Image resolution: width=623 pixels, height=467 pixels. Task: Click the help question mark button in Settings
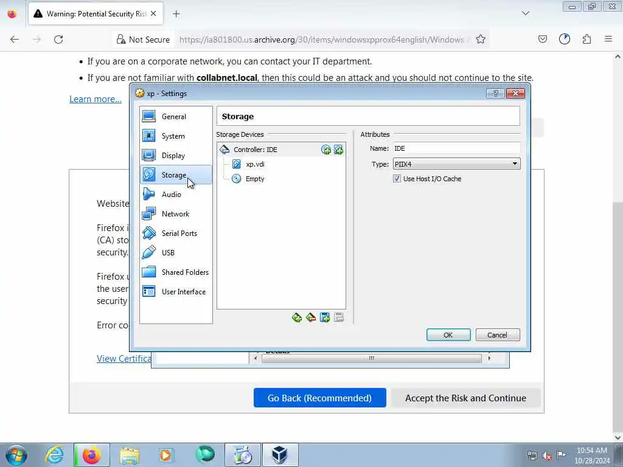(495, 93)
